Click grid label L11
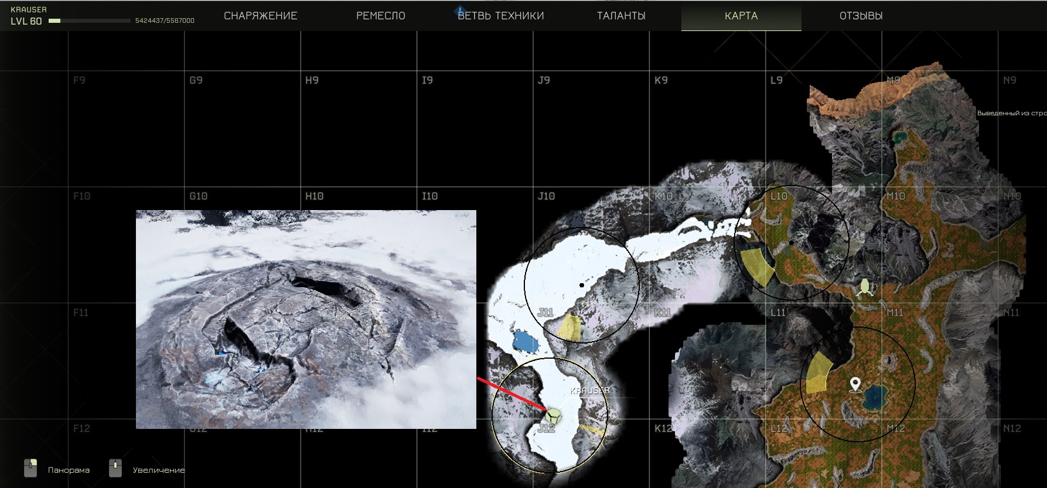1047x488 pixels. [x=777, y=312]
